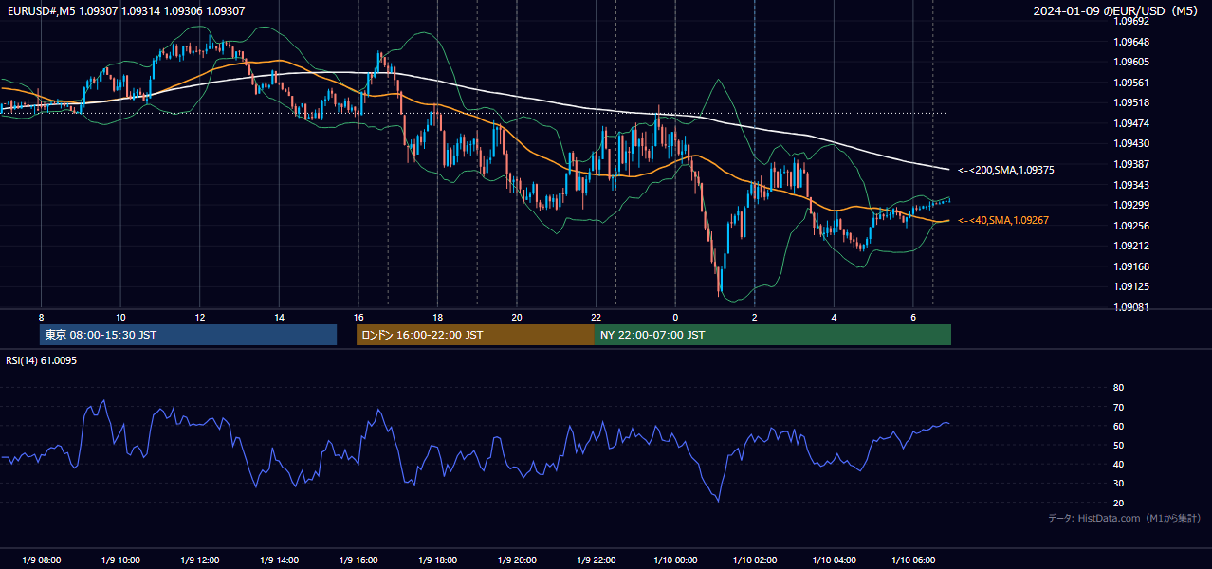This screenshot has height=569, width=1212.
Task: Click hour label 4 under the price chart
Action: [x=834, y=317]
